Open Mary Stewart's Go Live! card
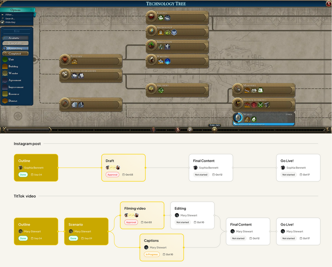Viewport: 332px width, 267px height. coord(298,231)
